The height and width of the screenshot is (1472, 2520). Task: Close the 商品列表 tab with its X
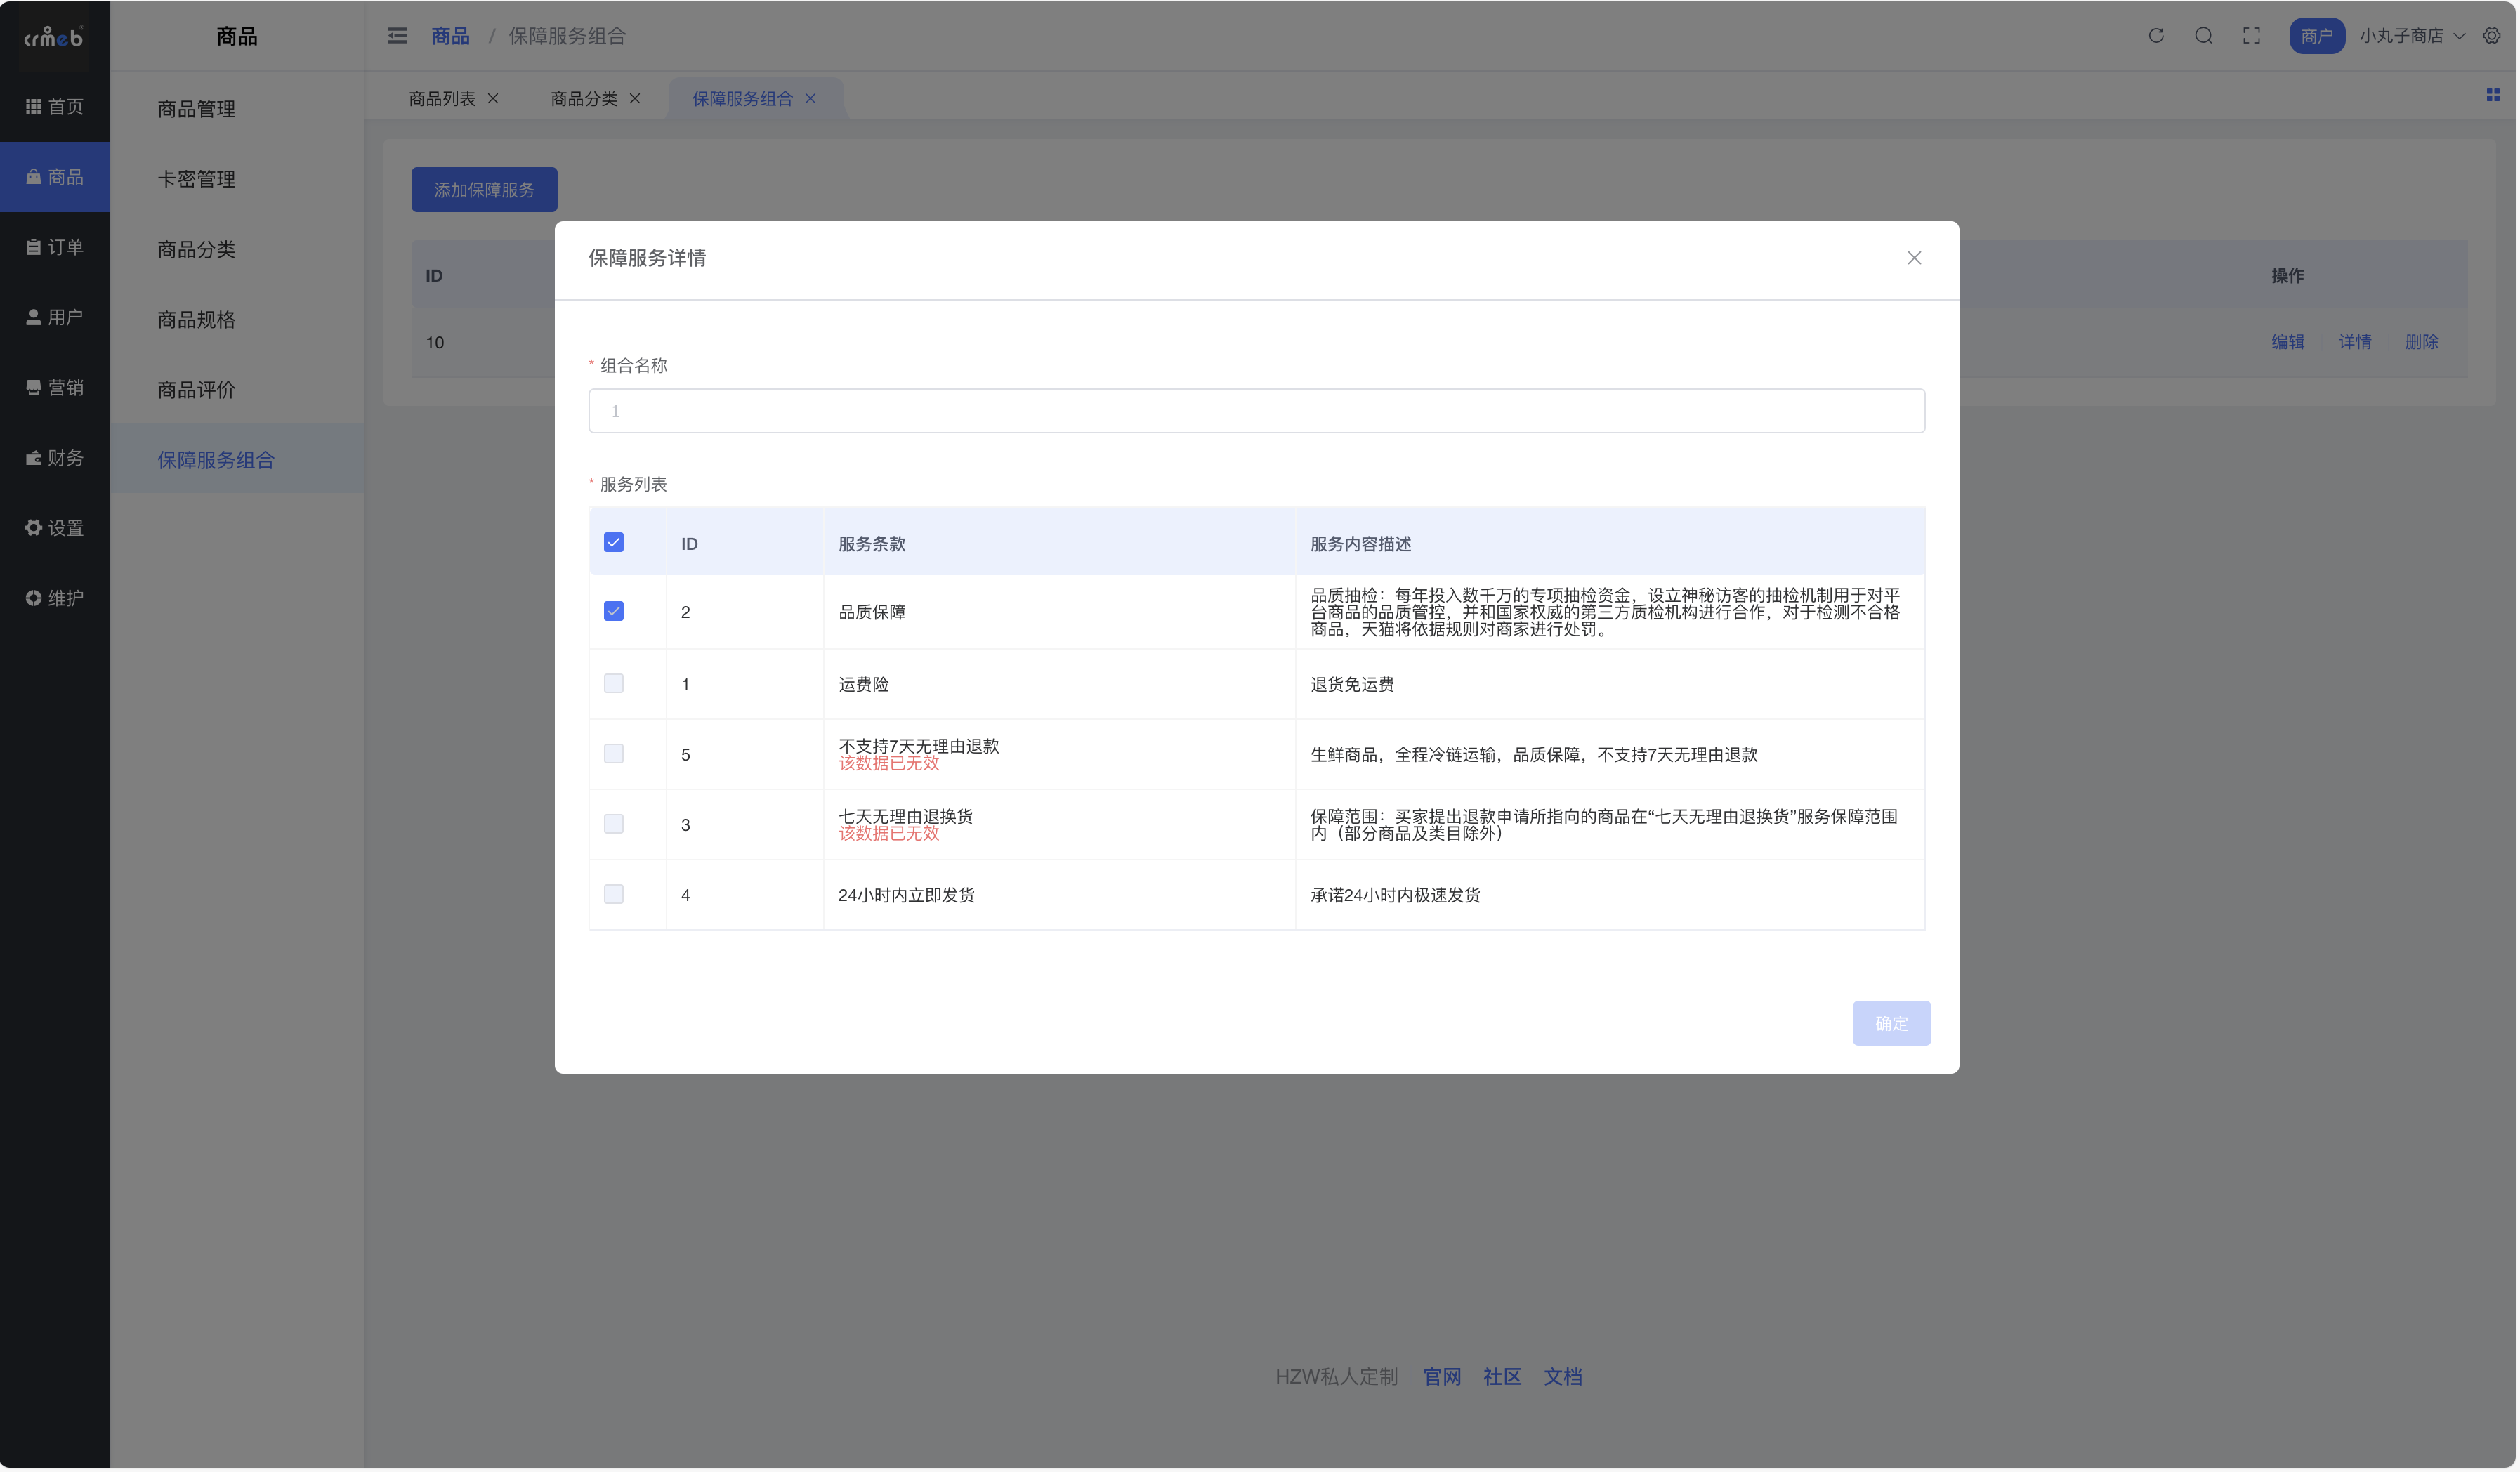pyautogui.click(x=493, y=98)
